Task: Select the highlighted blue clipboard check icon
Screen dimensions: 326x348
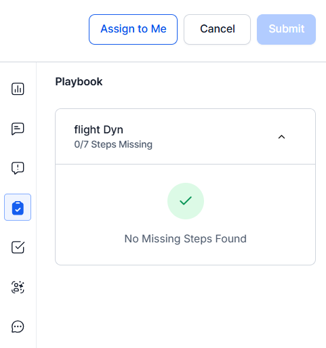Action: pos(18,207)
